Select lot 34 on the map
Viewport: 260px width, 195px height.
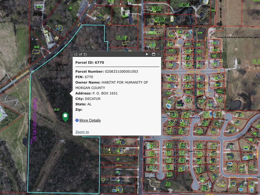click(x=199, y=146)
